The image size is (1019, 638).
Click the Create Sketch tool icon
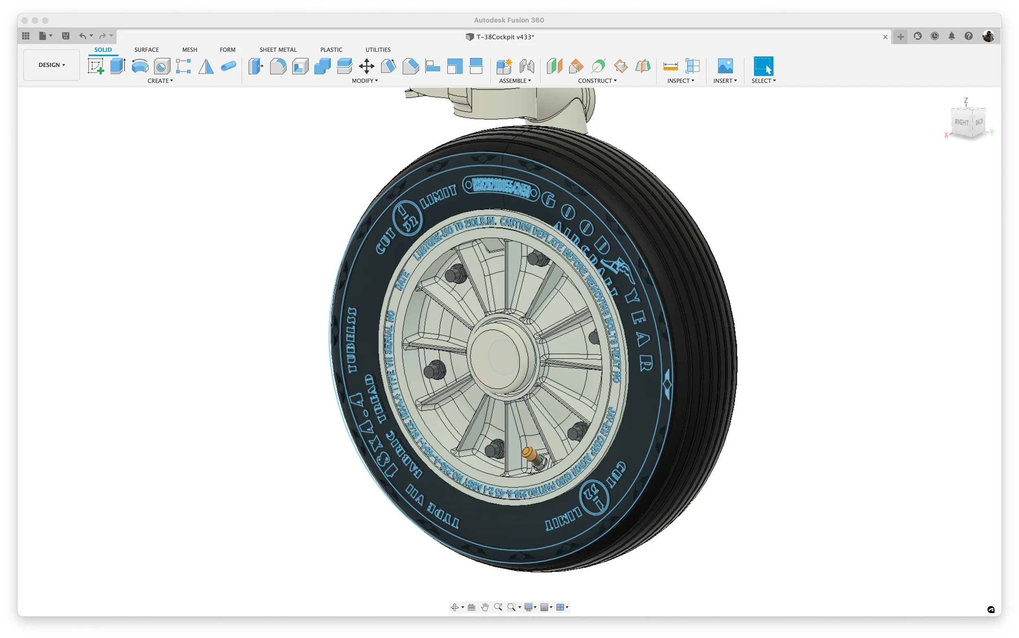click(96, 66)
